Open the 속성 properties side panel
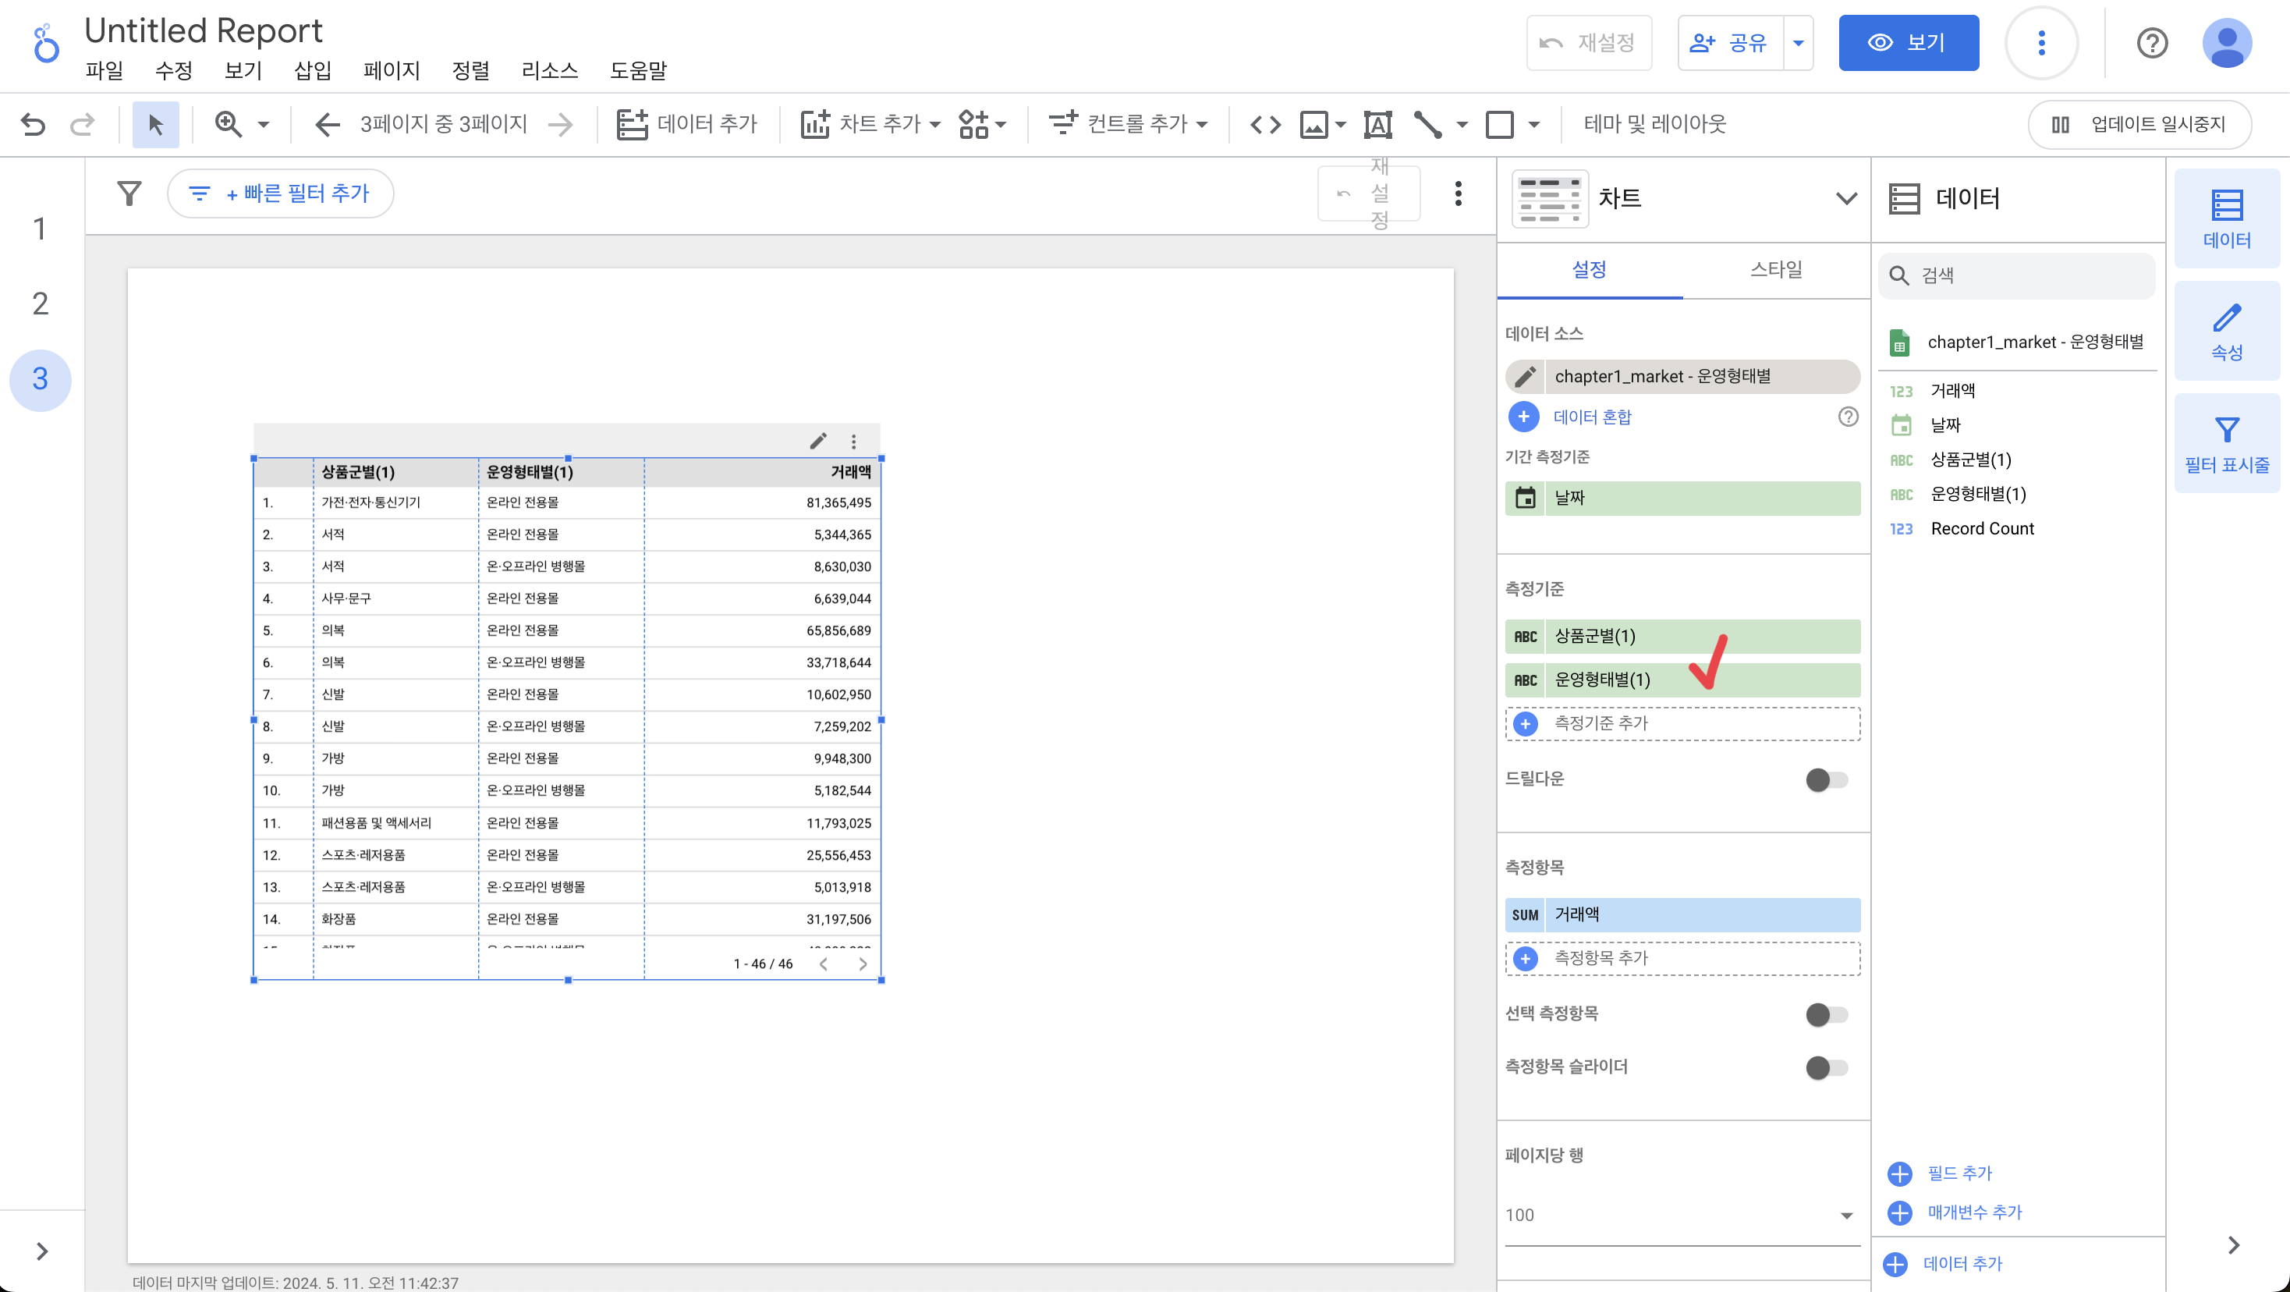The image size is (2290, 1292). [2226, 332]
